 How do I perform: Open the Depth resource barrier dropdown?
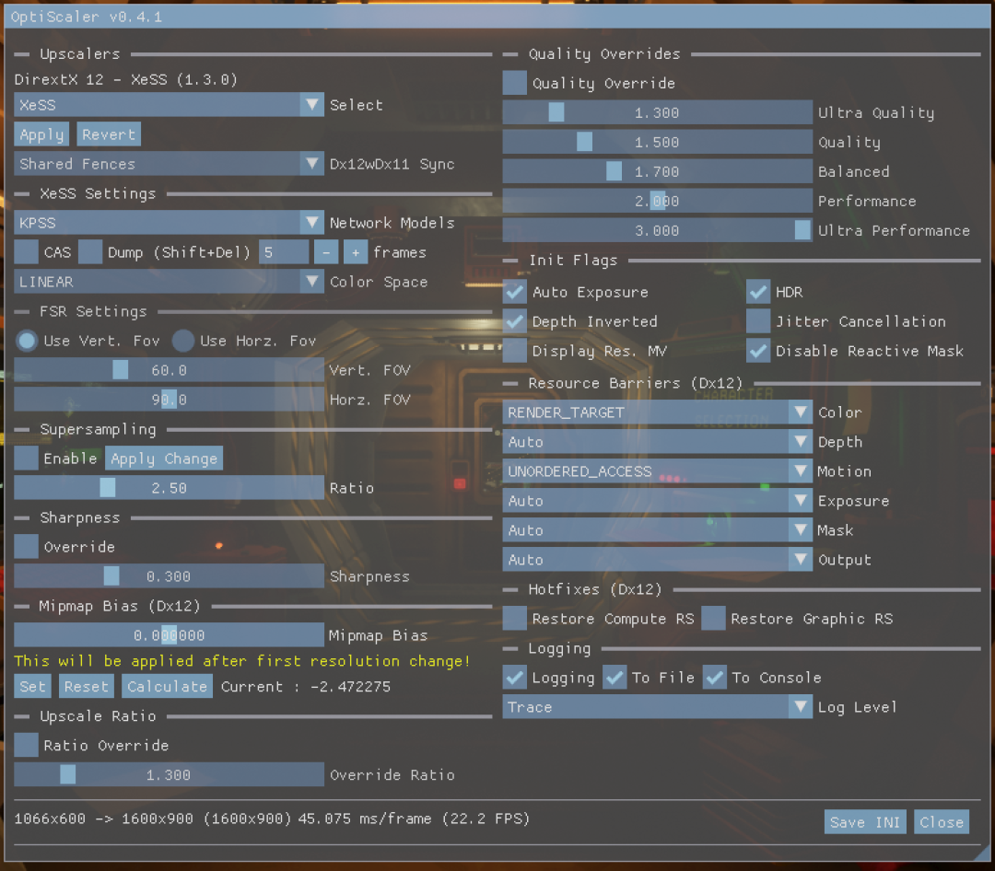tap(658, 442)
